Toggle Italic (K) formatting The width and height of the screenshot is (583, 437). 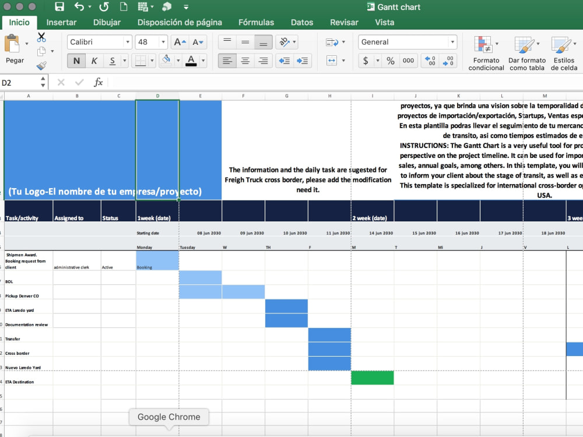(94, 61)
